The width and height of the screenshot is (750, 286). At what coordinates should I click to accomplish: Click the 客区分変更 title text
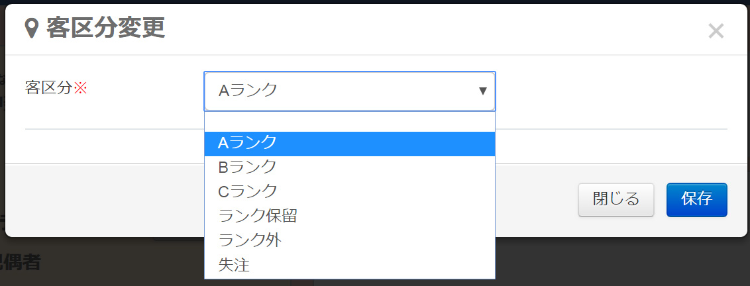[x=106, y=28]
